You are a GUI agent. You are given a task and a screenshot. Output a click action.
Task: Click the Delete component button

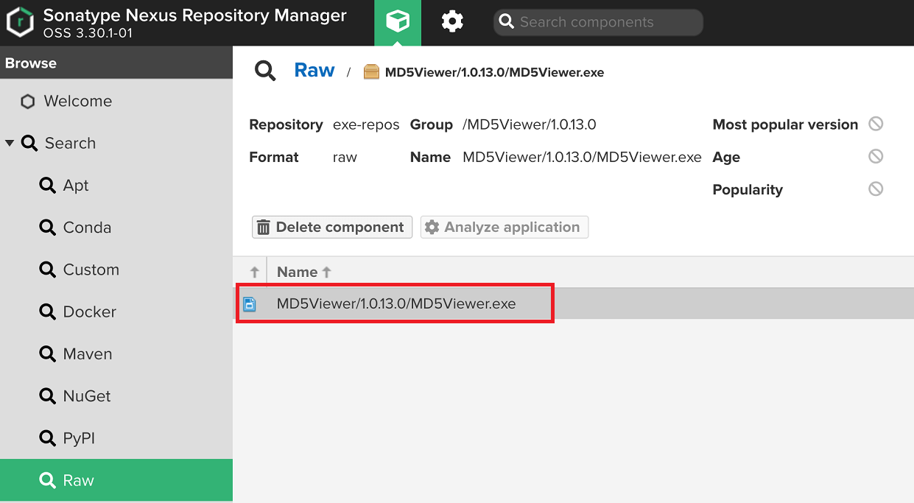[x=331, y=227]
